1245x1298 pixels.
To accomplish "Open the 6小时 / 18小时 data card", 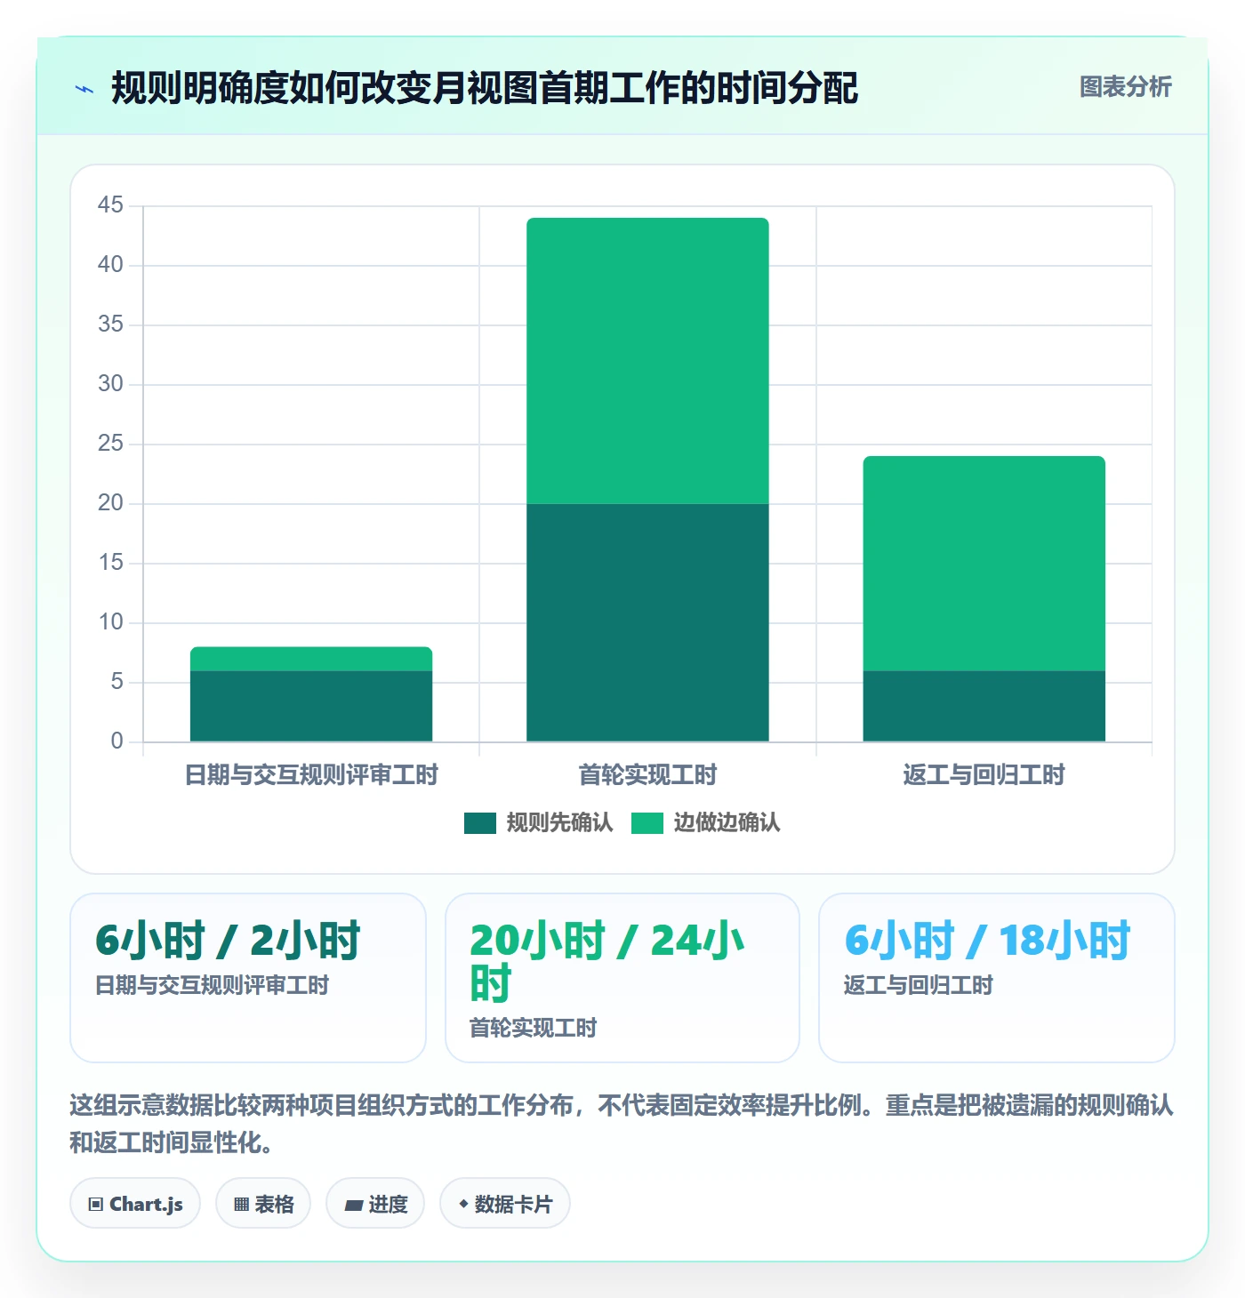I will click(x=997, y=978).
